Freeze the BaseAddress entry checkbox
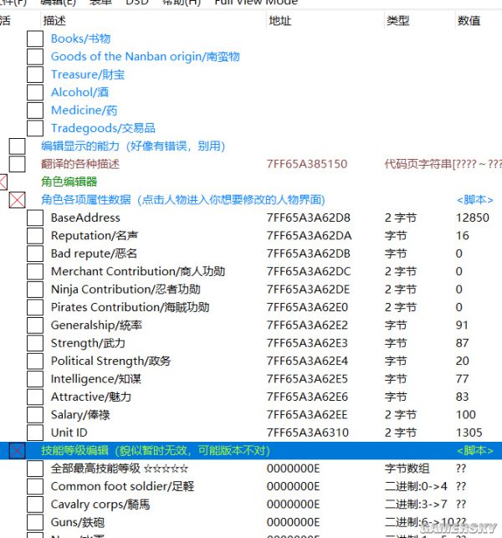This screenshot has height=538, width=502. 35,218
